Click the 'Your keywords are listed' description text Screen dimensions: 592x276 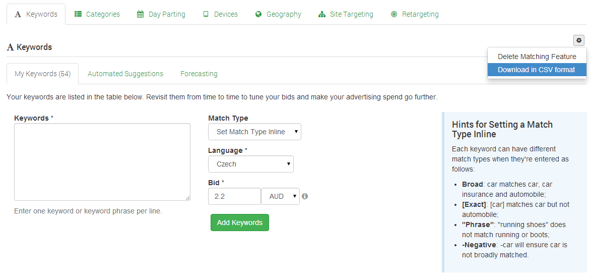click(x=222, y=97)
